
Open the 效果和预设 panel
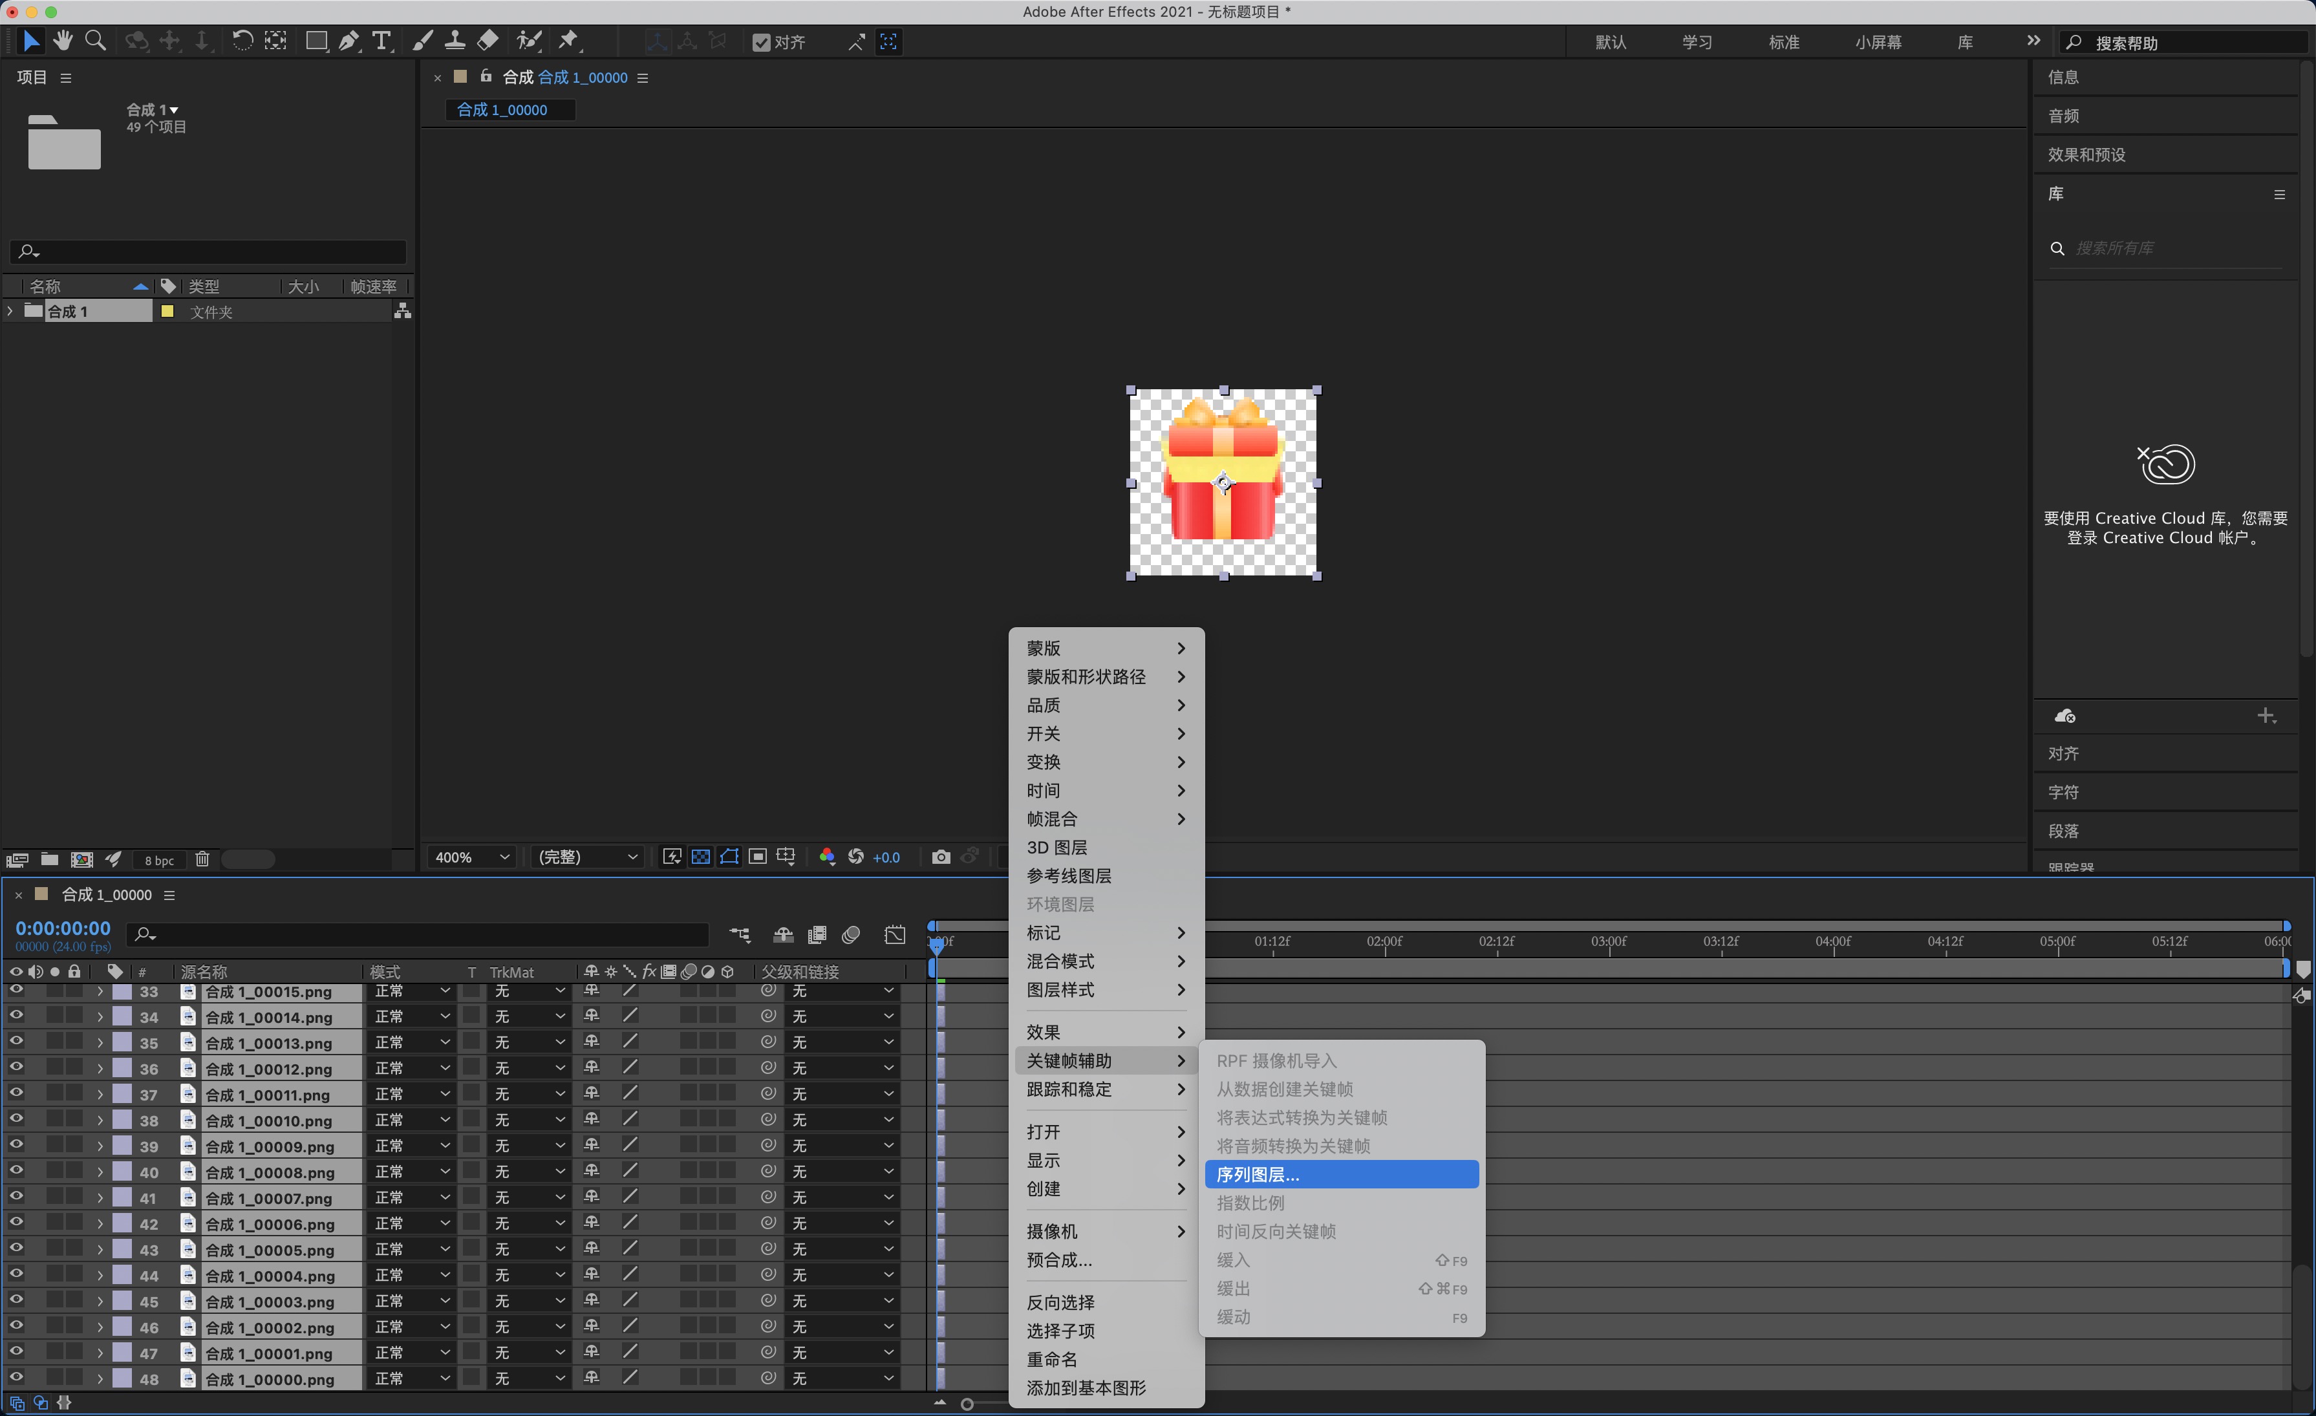(2086, 154)
